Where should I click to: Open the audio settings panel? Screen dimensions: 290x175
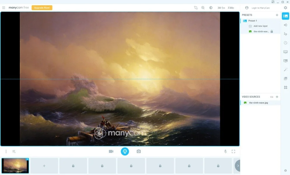tap(285, 25)
